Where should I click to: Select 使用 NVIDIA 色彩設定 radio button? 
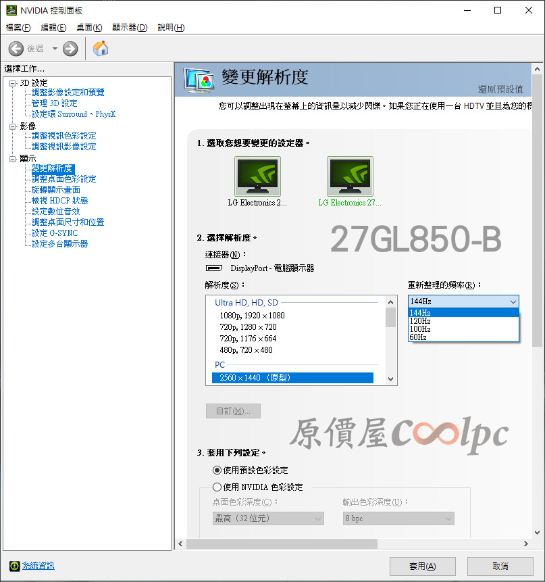pos(217,487)
